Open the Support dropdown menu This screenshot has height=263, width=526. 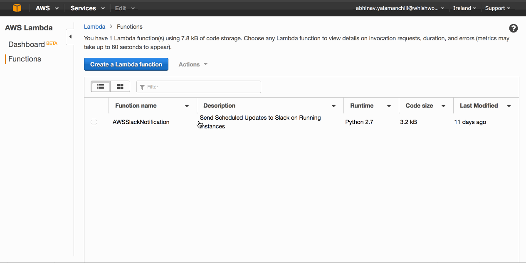tap(498, 8)
